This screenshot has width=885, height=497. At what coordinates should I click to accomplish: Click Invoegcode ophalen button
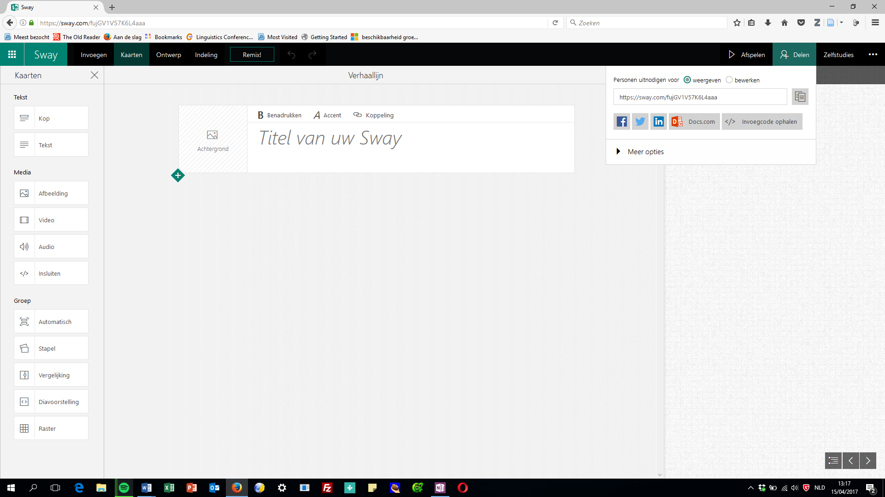point(762,121)
